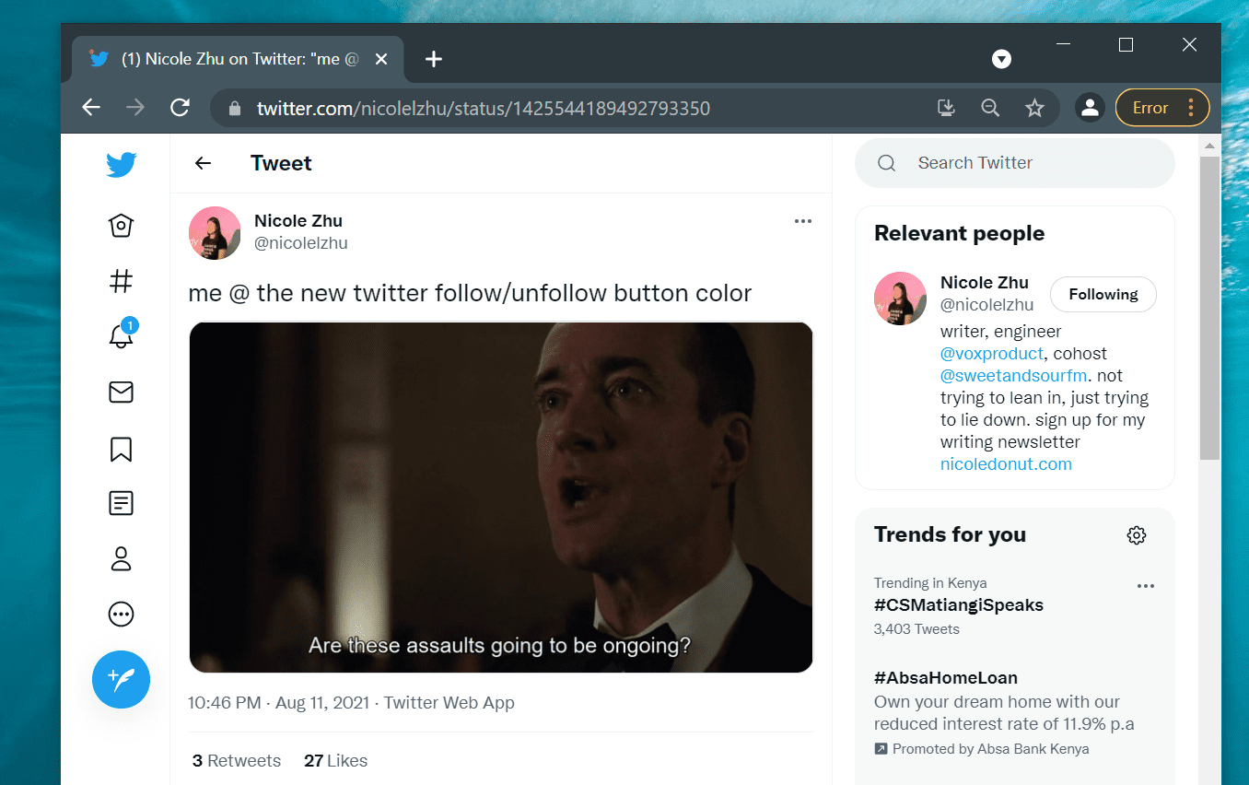Click the scrollbar up arrow

1209,146
